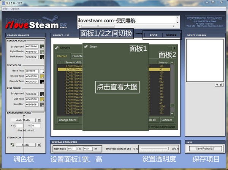Screen dimensions: 228x170
Task: Click the background Y position field
Action: pyautogui.click(x=36, y=126)
